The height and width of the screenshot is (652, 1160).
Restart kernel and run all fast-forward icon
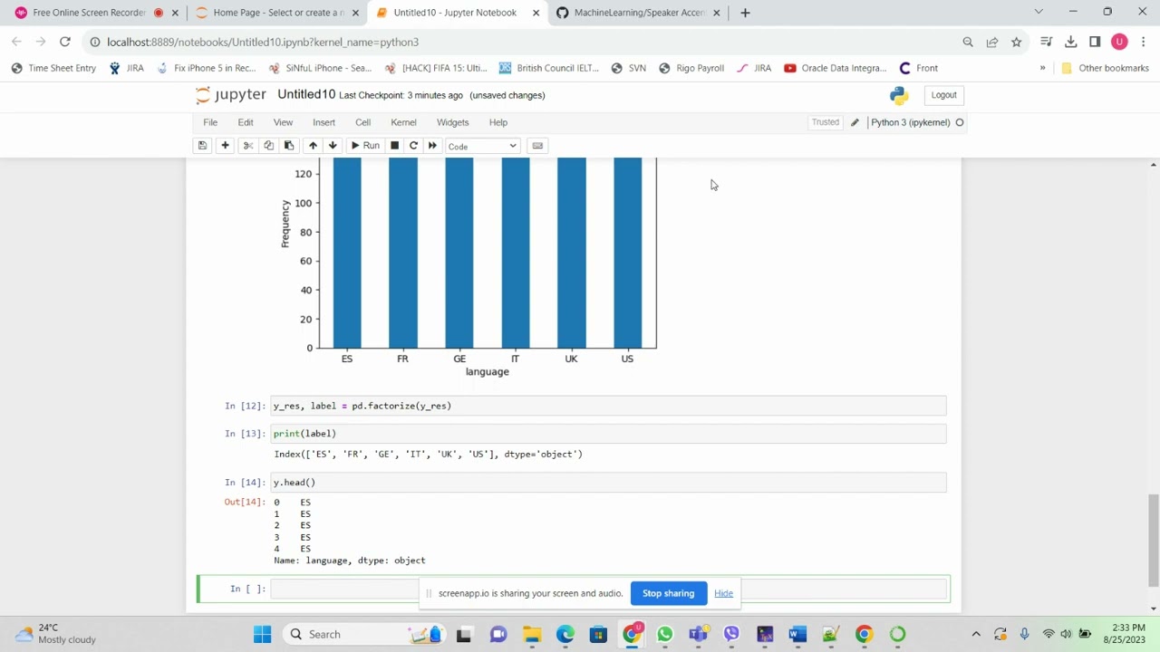[432, 146]
